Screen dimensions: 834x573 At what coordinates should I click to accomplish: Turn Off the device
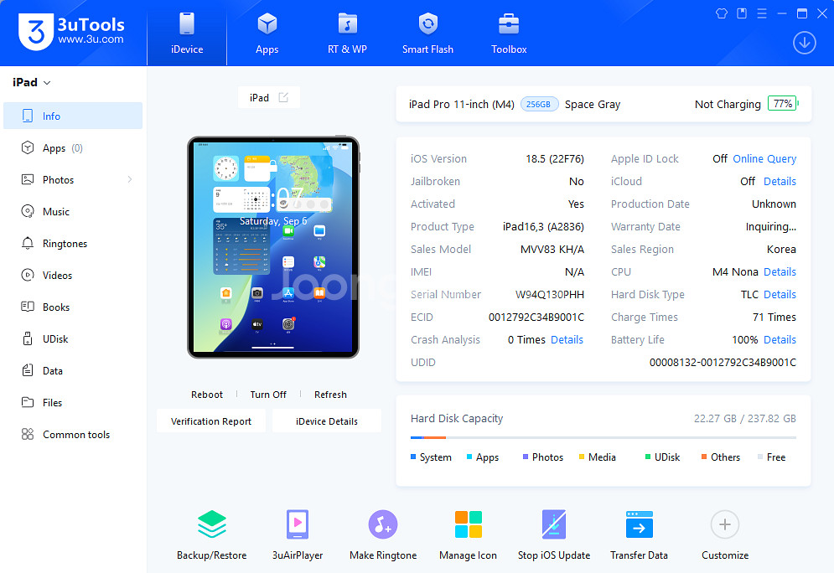pyautogui.click(x=268, y=395)
